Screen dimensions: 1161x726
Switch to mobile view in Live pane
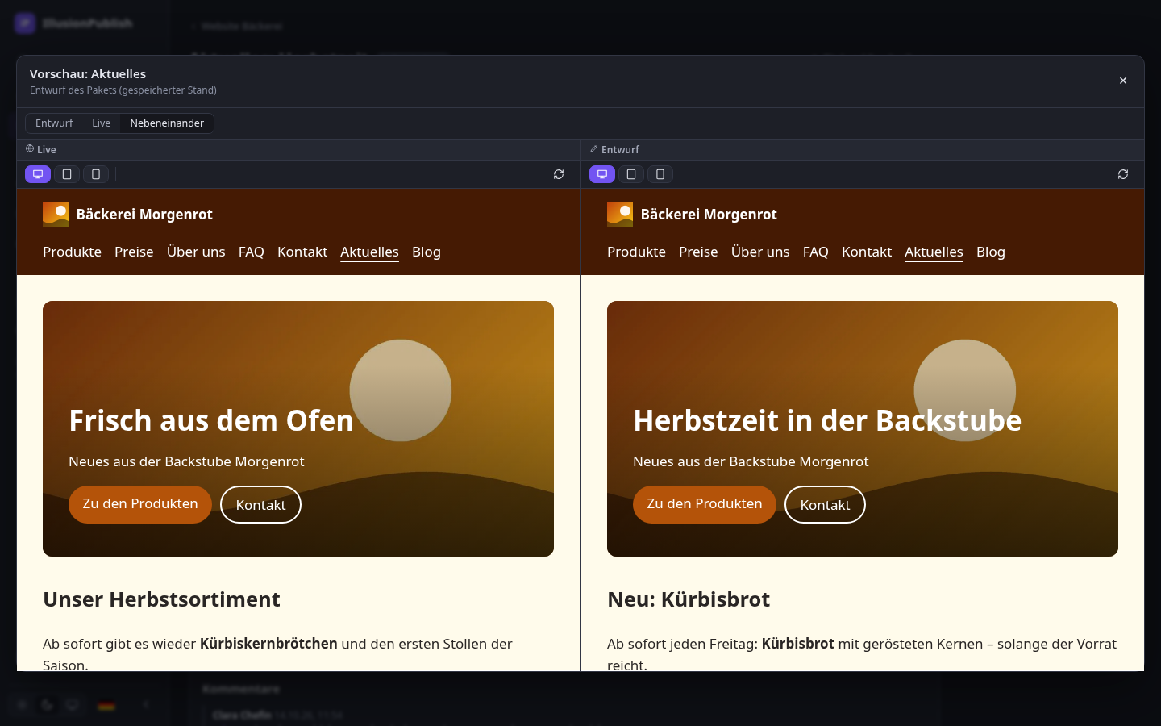pos(96,174)
